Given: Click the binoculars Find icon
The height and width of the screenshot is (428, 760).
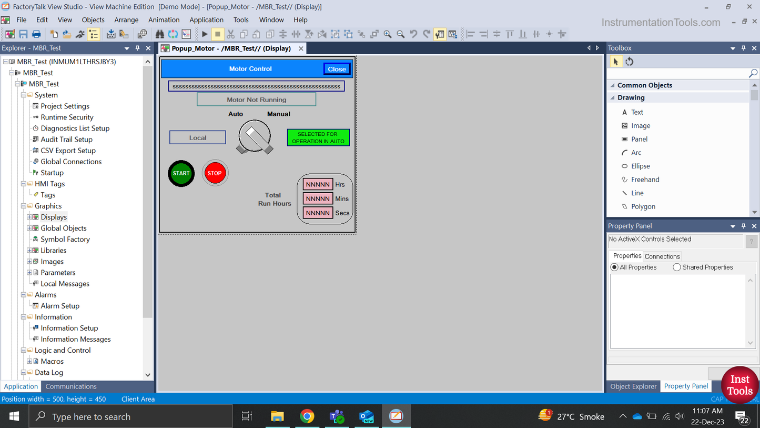Looking at the screenshot, I should (x=160, y=34).
